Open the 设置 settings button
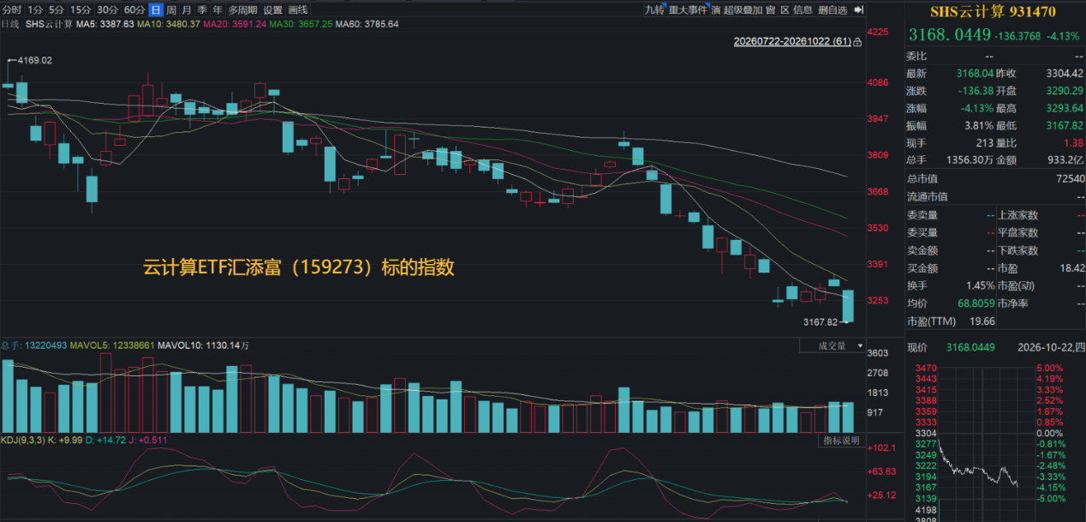Image resolution: width=1086 pixels, height=522 pixels. pyautogui.click(x=272, y=10)
